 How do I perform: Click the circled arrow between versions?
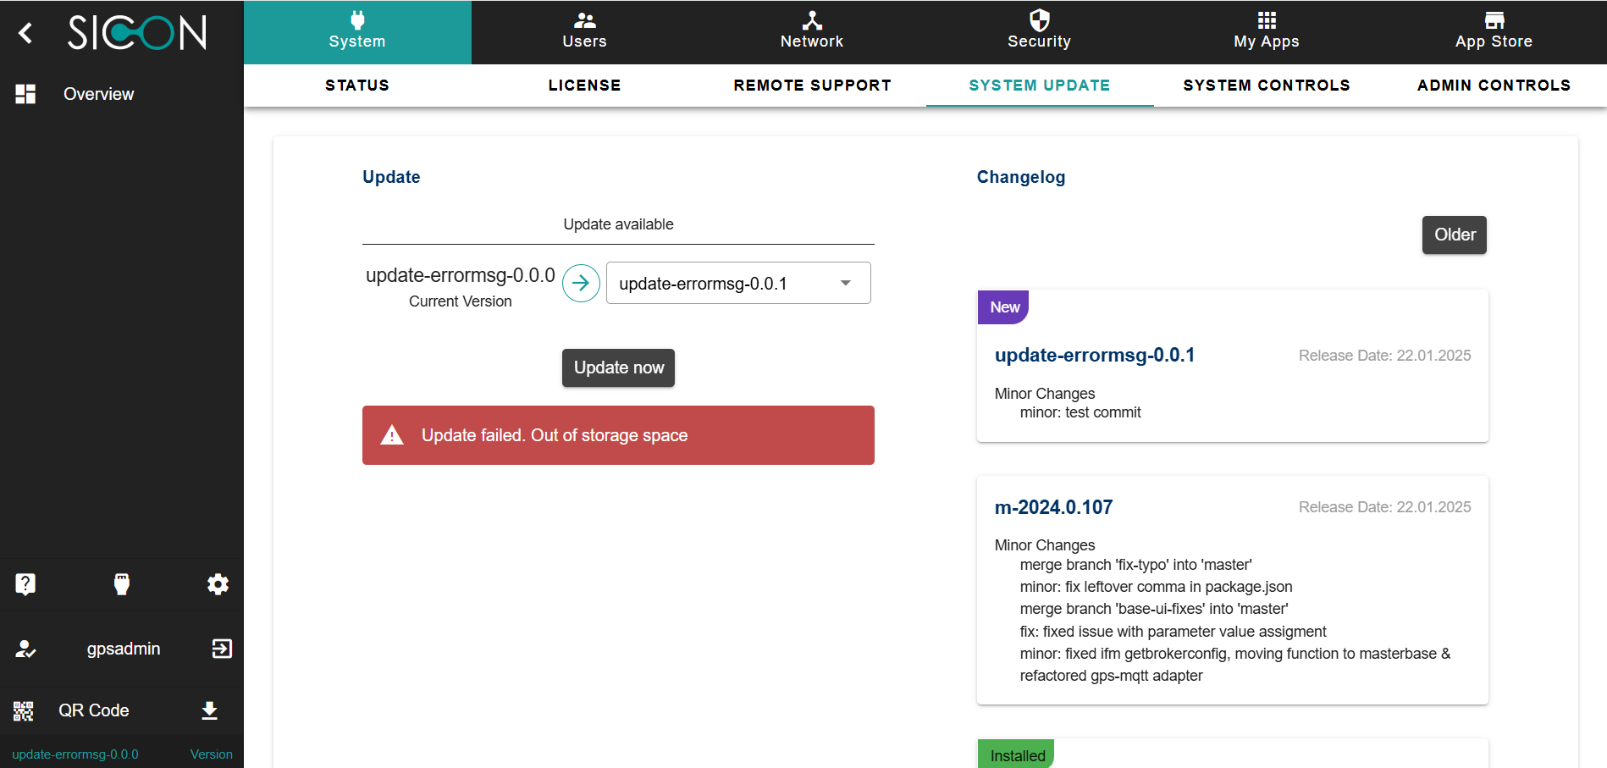pyautogui.click(x=581, y=283)
